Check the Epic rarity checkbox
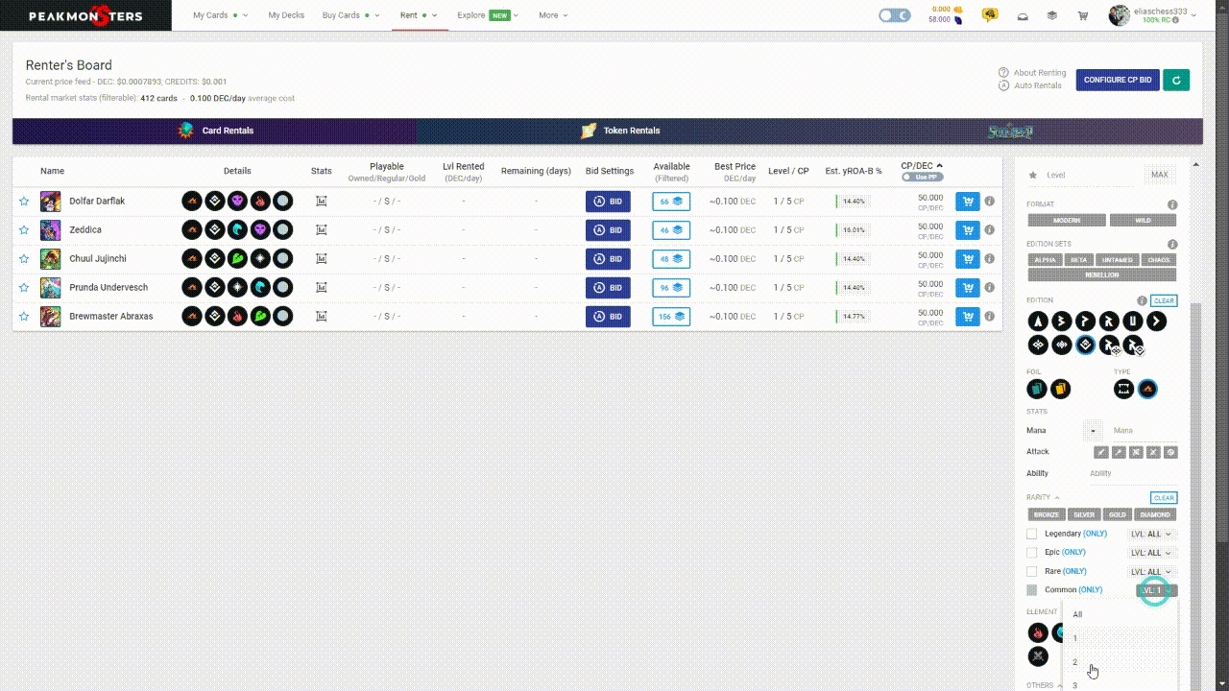1229x691 pixels. [1032, 553]
